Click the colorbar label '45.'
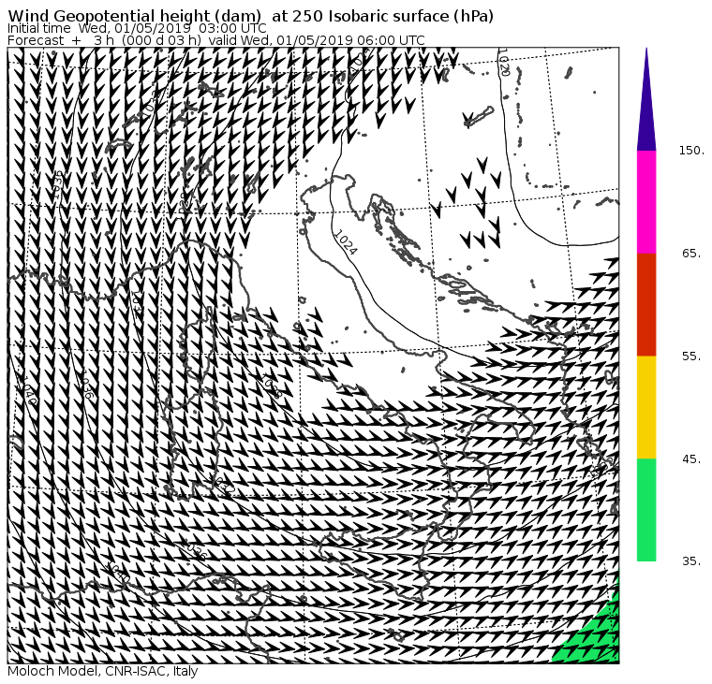 coord(691,459)
